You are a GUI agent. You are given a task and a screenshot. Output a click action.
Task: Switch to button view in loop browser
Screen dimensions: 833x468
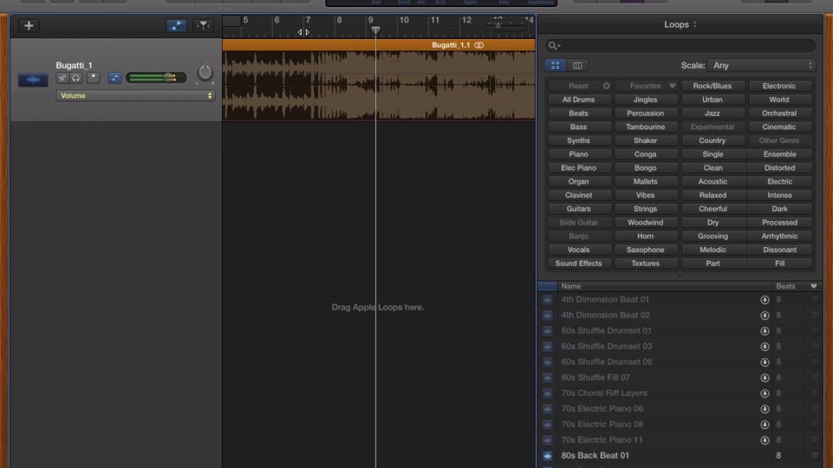(x=555, y=66)
